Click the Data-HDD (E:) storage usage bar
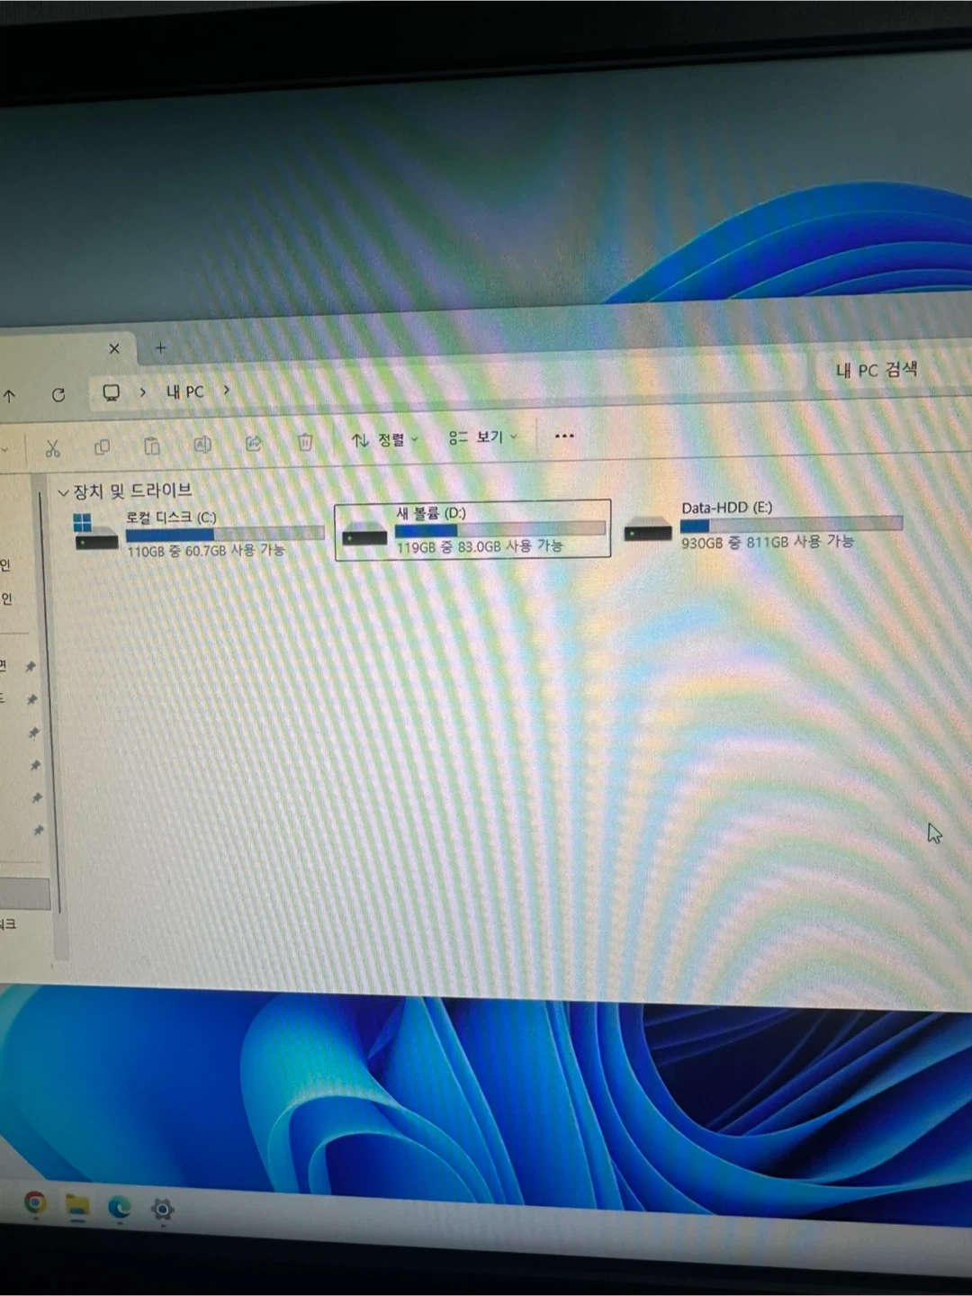This screenshot has height=1296, width=972. pos(790,525)
